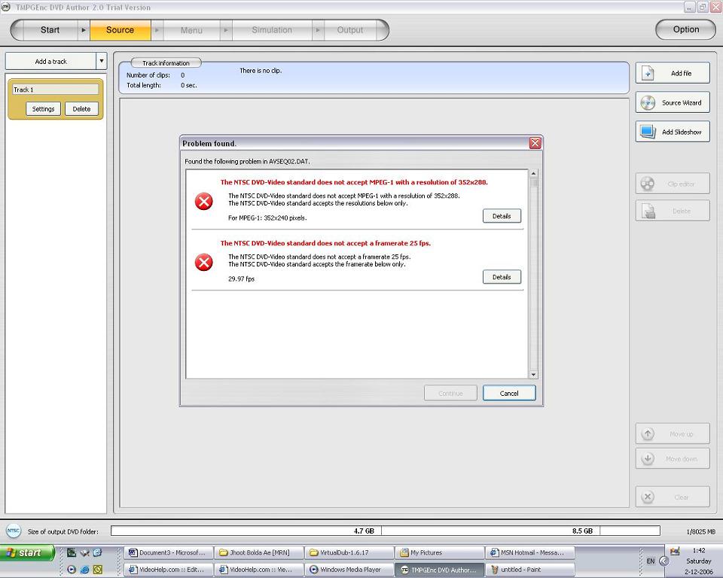Screen dimensions: 723x578
Task: Switch to Jhoot Bolda Ae [MRN] taskbar item
Action: pos(259,552)
